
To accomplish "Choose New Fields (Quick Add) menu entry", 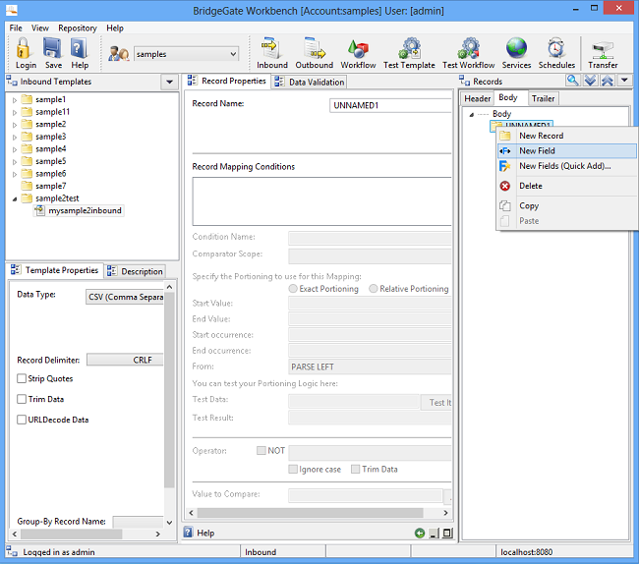I will 567,166.
